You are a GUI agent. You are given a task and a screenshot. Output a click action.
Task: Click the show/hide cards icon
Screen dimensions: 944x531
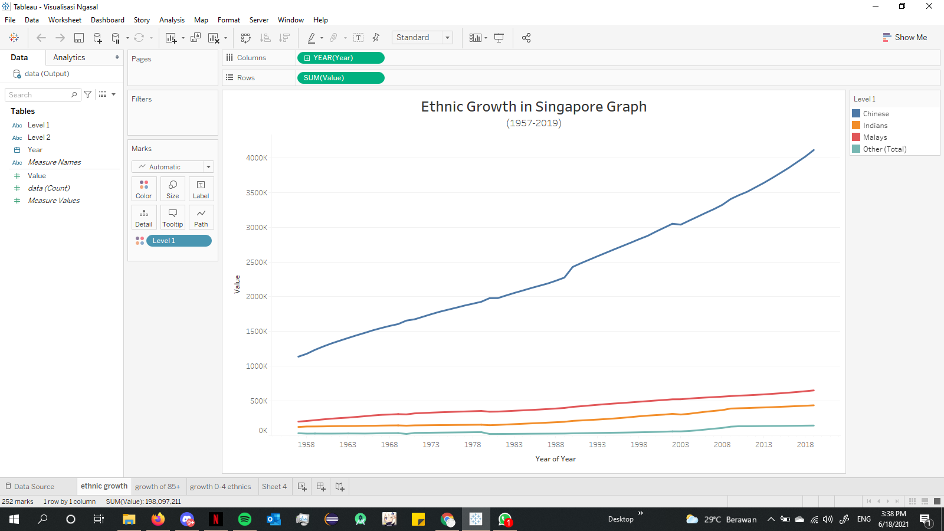475,38
